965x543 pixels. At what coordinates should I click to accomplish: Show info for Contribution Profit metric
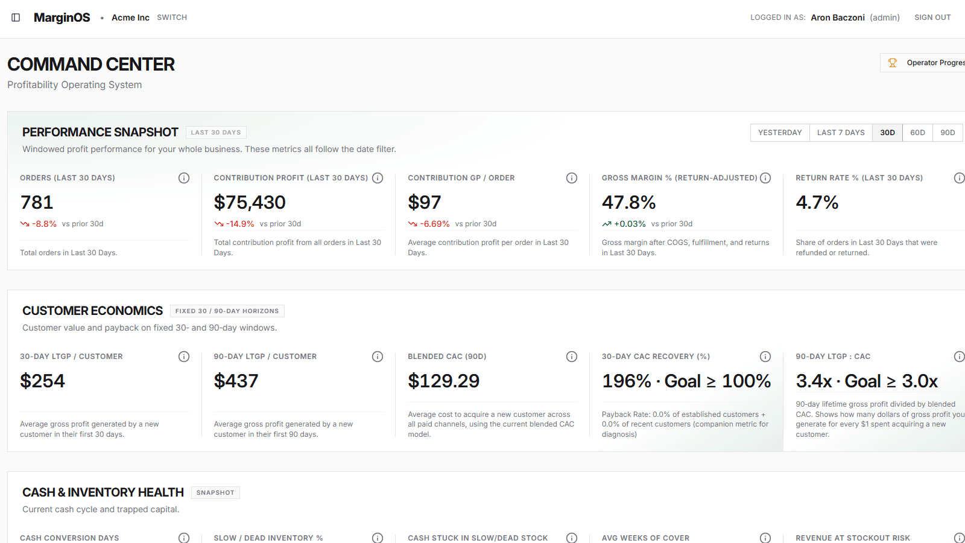378,178
